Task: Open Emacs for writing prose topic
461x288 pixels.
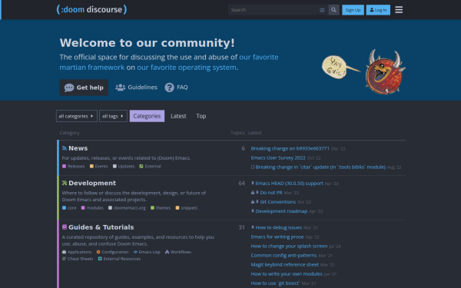Action: 277,237
